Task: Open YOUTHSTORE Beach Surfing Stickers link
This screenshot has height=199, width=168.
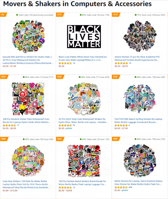Action: [138, 121]
